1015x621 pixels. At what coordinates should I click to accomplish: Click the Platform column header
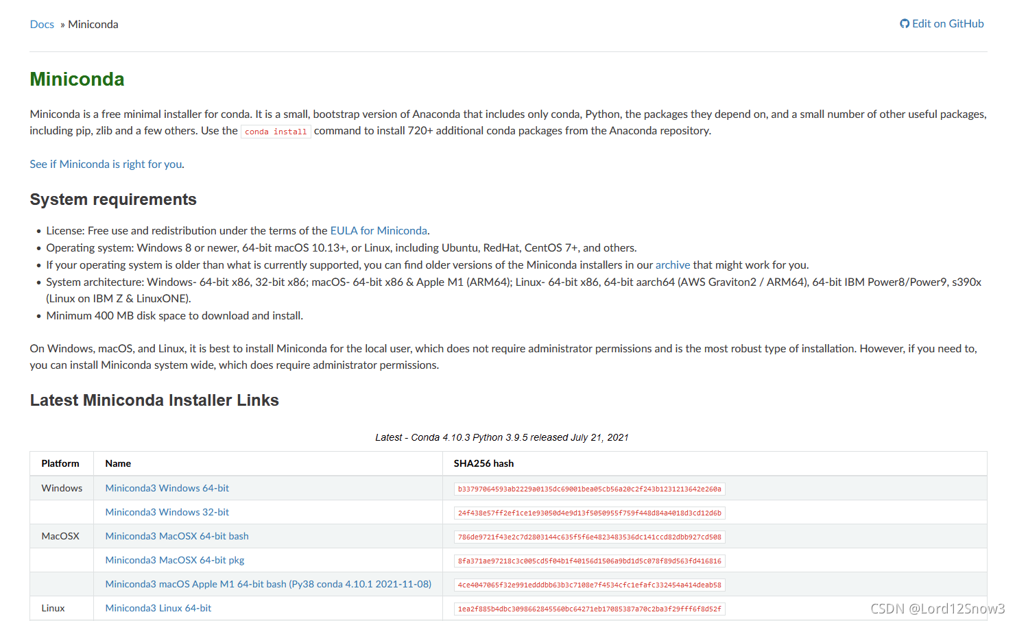click(60, 464)
